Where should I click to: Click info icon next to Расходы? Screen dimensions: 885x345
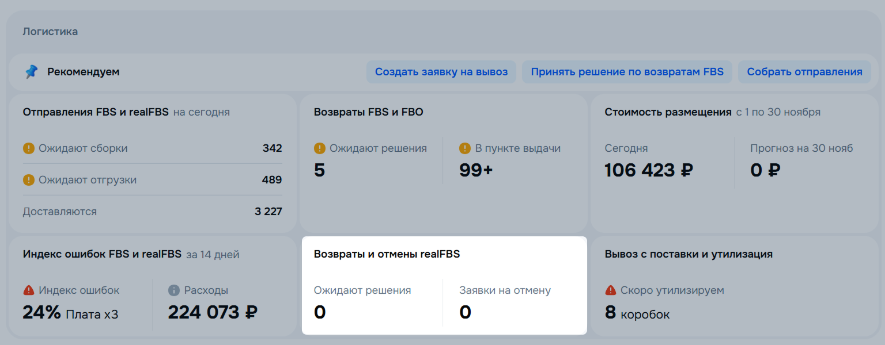click(174, 290)
